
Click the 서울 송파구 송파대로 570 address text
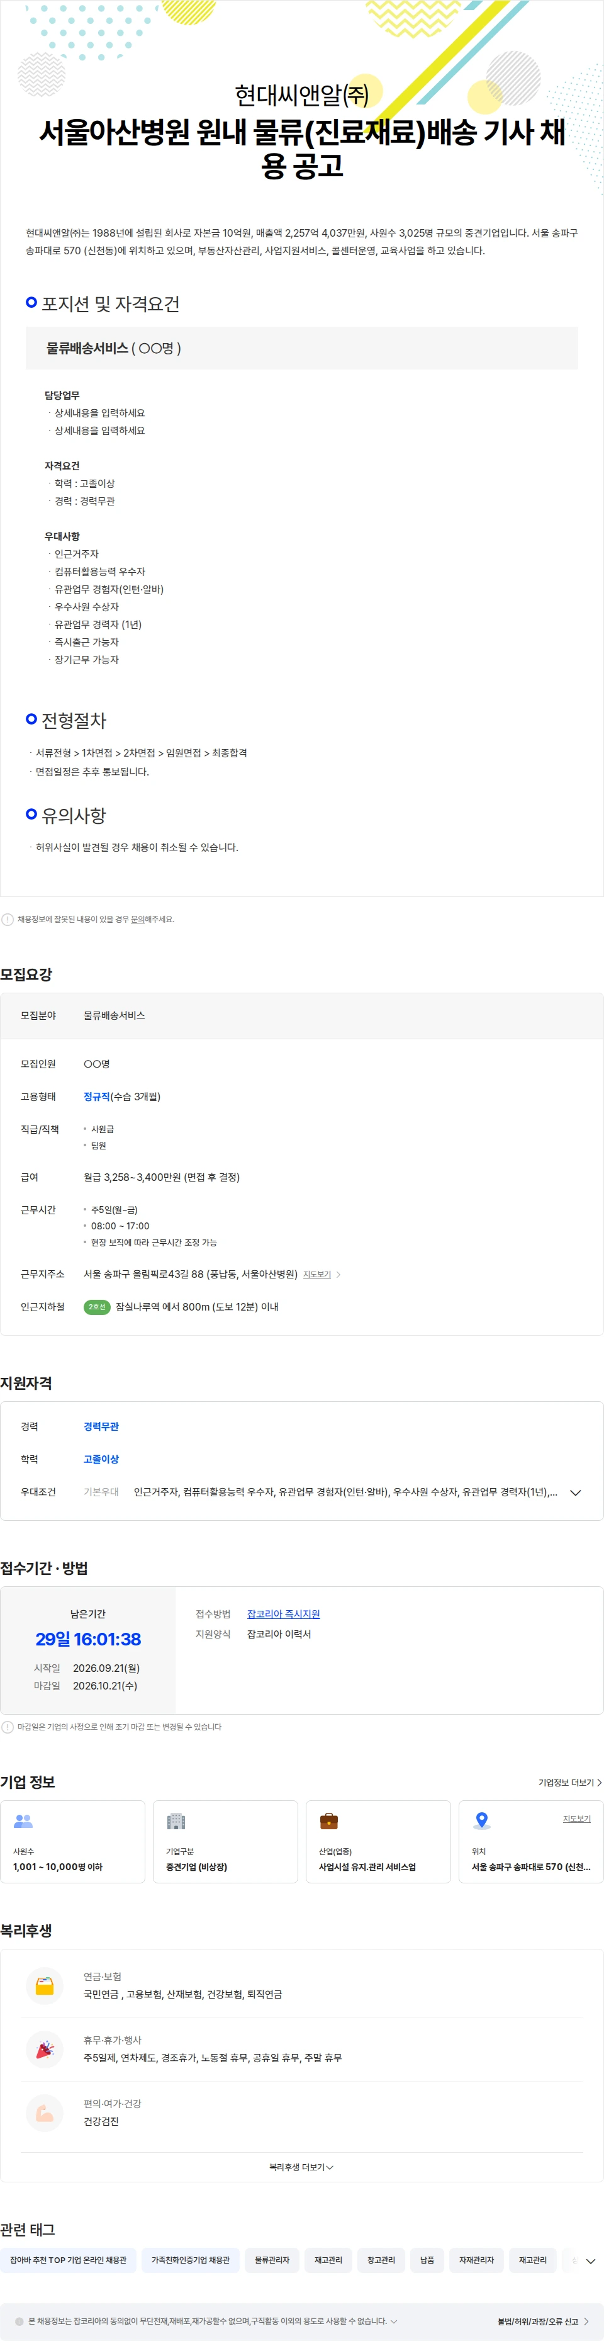[x=530, y=1866]
